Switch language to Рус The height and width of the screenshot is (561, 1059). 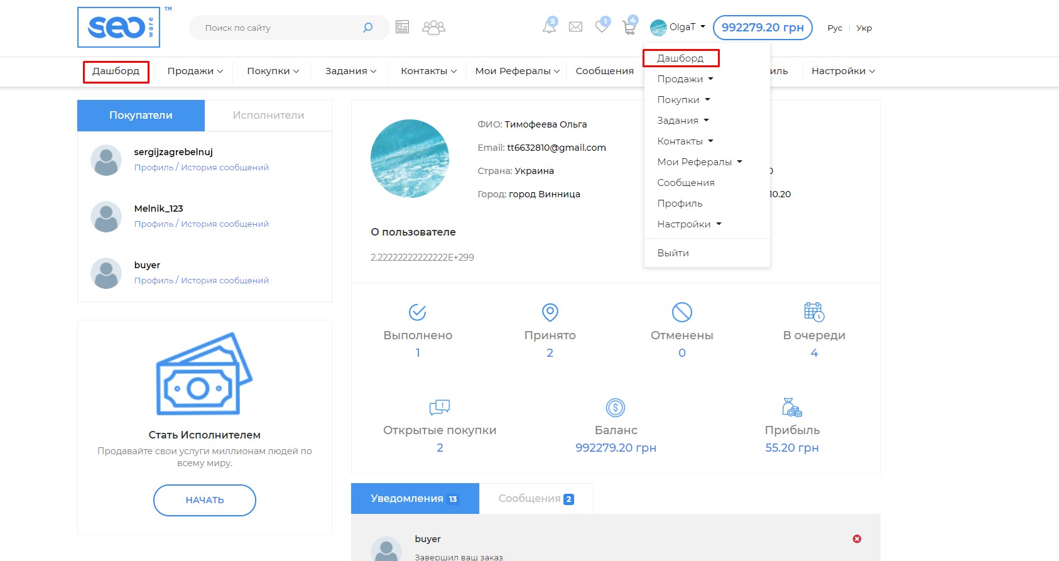835,28
